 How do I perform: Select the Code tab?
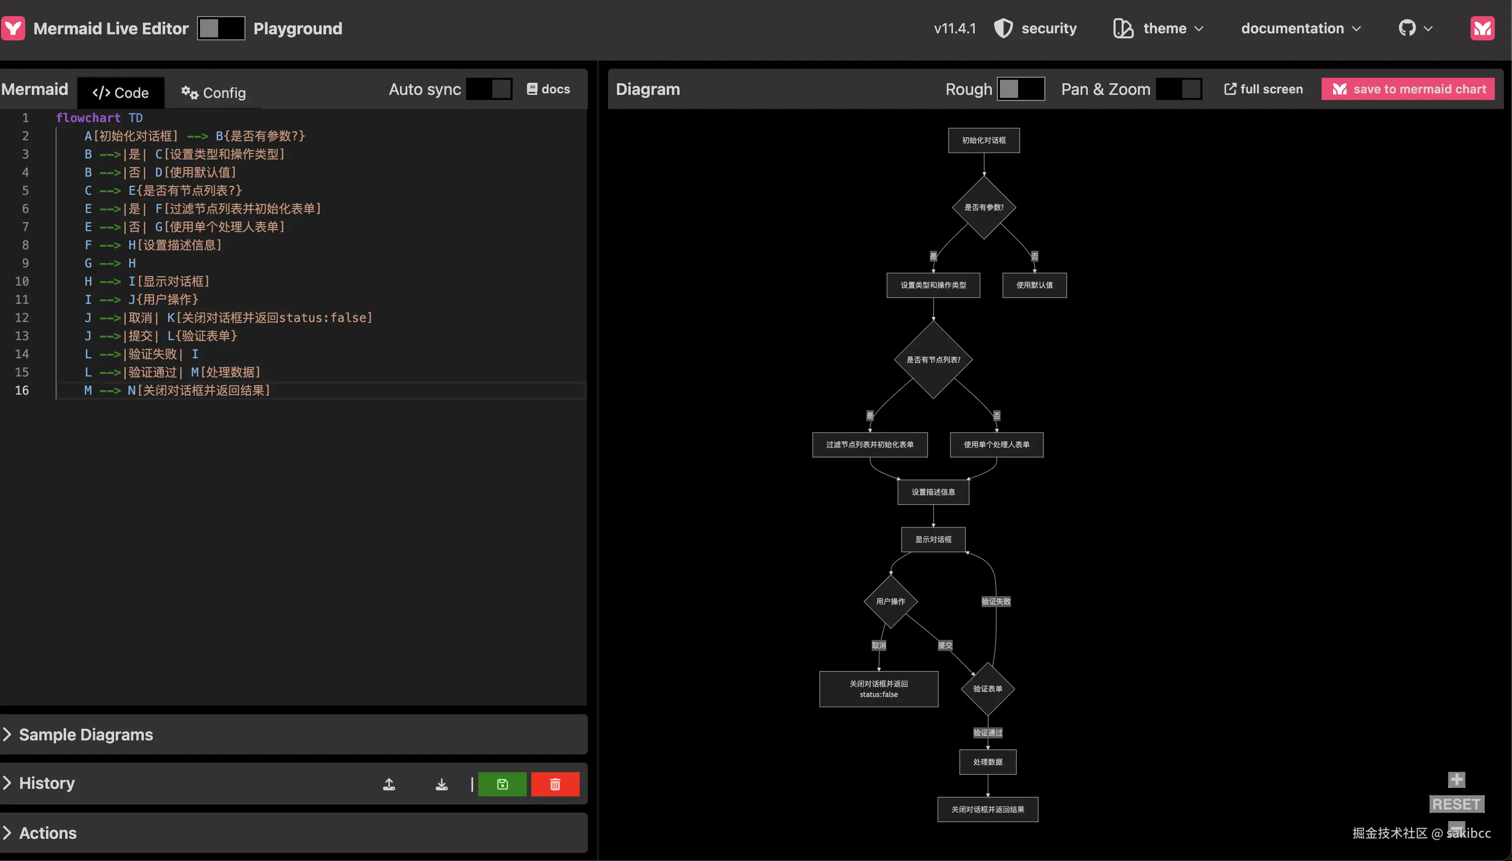pyautogui.click(x=121, y=93)
